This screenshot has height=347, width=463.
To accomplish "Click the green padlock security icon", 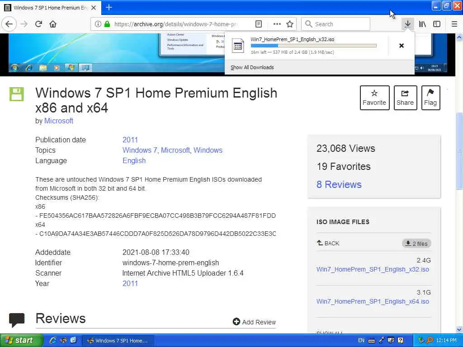I will (107, 24).
